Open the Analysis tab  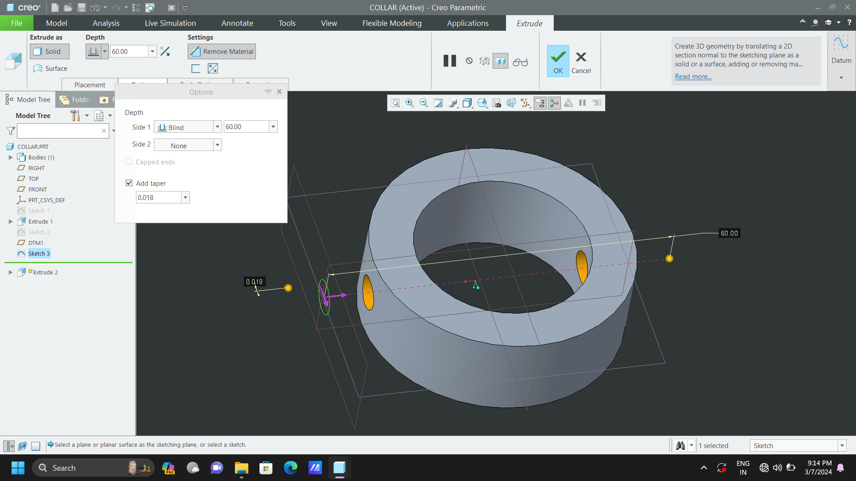pos(106,23)
